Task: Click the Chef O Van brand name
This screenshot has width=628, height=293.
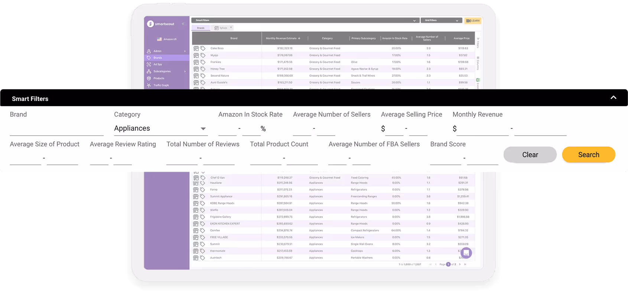Action: click(217, 178)
